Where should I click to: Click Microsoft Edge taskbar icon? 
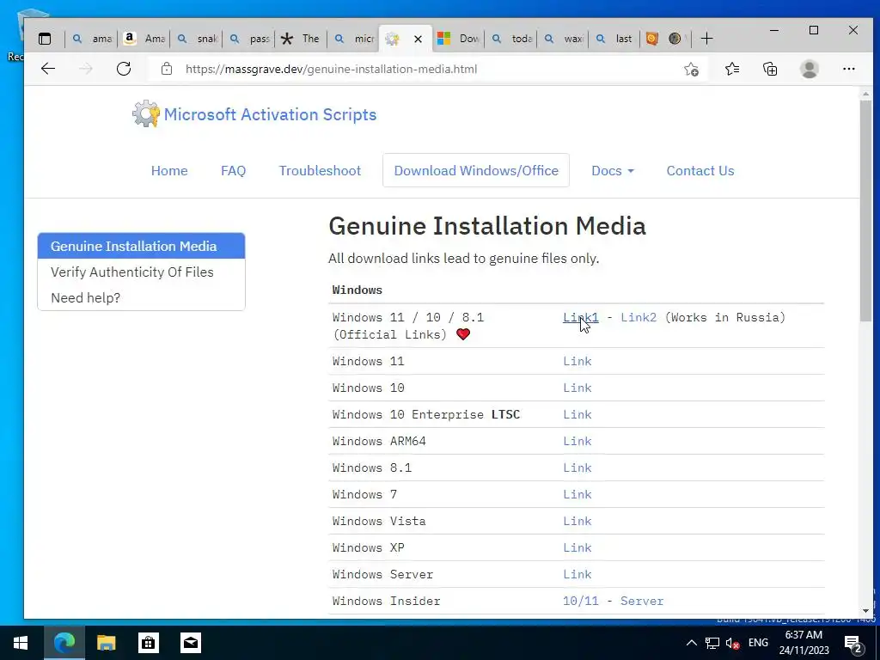(64, 643)
